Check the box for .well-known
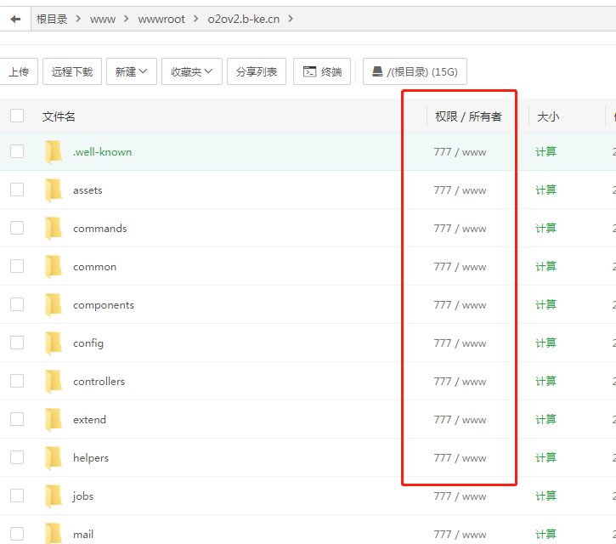Screen dimensions: 616x544 coord(17,151)
